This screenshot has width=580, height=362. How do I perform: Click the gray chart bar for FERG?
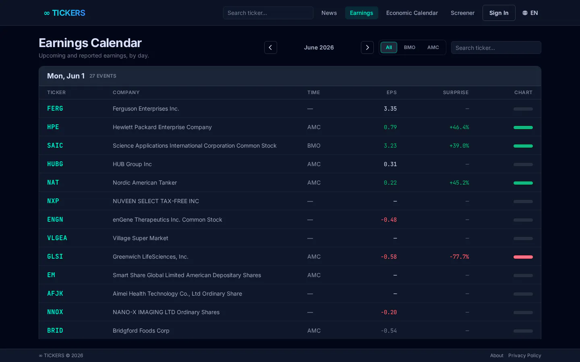523,109
